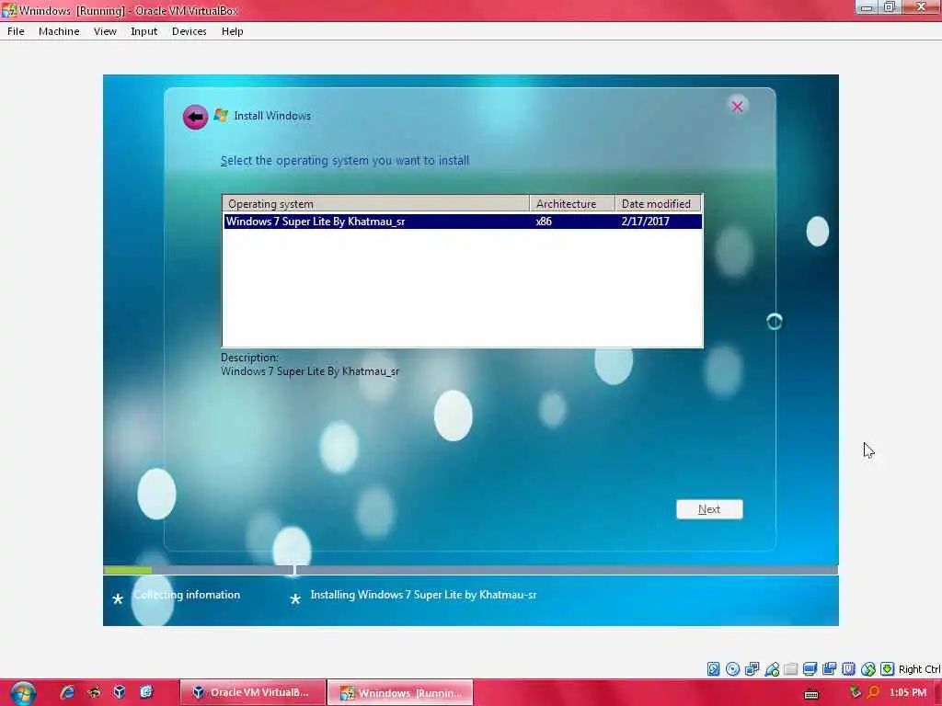Screen dimensions: 942x706
Task: Click the Architecture column header
Action: [x=572, y=203]
